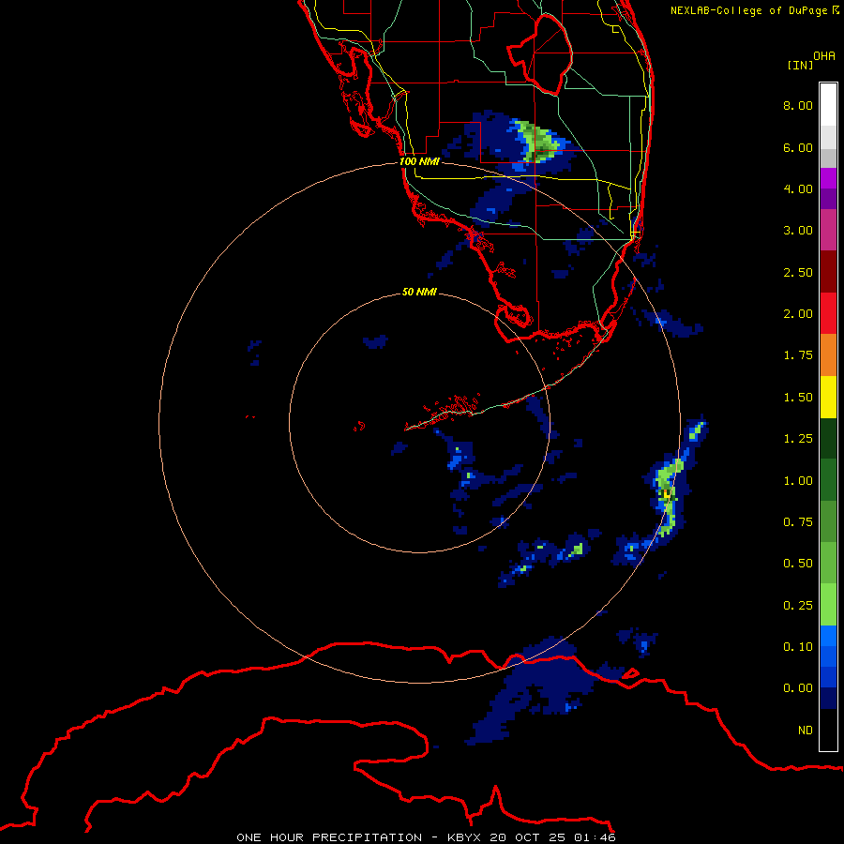Select the white legend swatch at top

828,104
